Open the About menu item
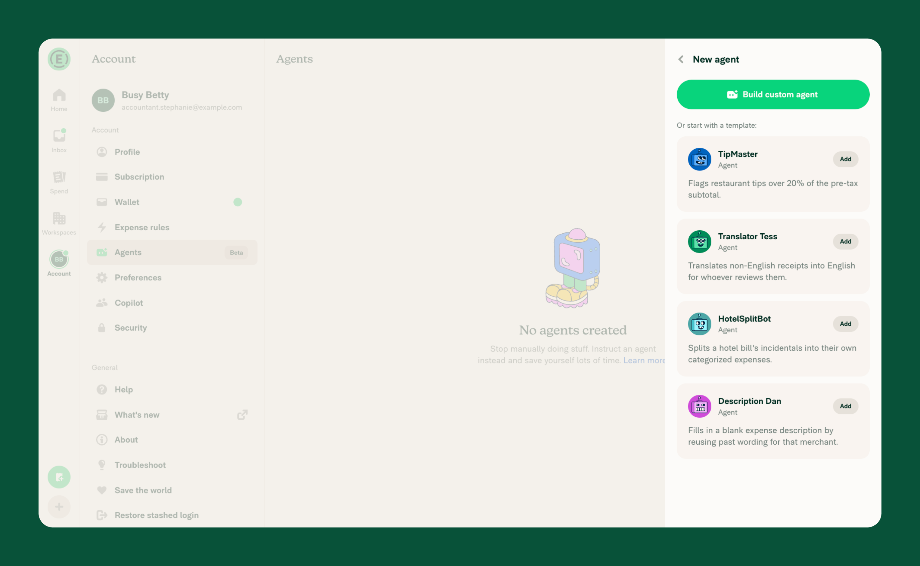Screen dimensions: 920x566 pos(172,440)
